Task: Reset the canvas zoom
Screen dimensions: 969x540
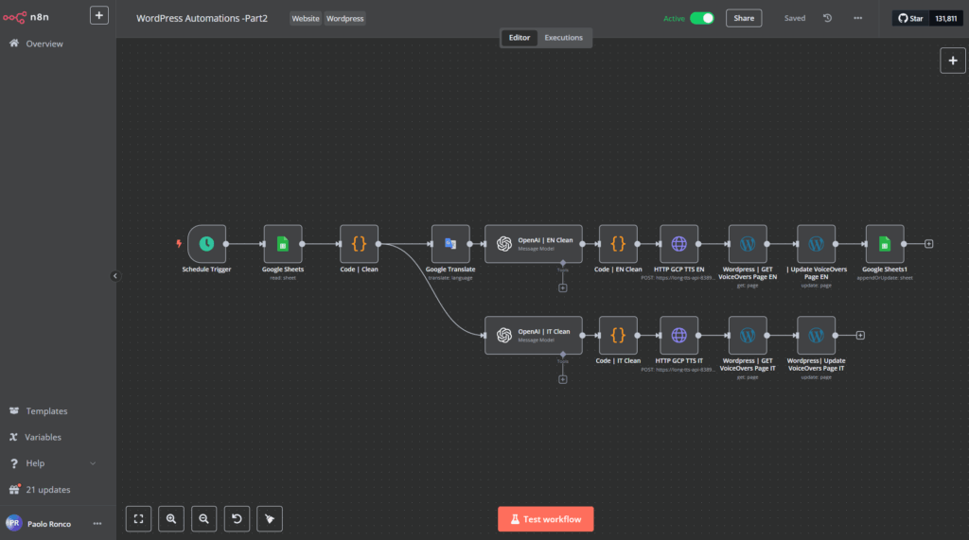Action: coord(237,519)
